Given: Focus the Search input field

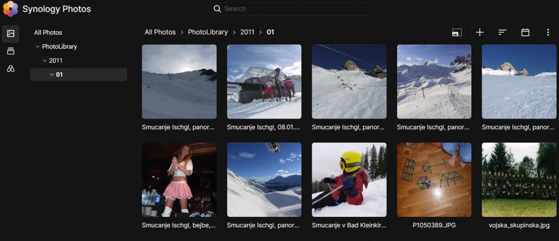Looking at the screenshot, I should [x=291, y=9].
